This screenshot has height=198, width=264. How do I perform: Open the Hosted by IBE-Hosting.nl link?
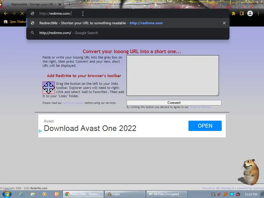click(x=218, y=188)
